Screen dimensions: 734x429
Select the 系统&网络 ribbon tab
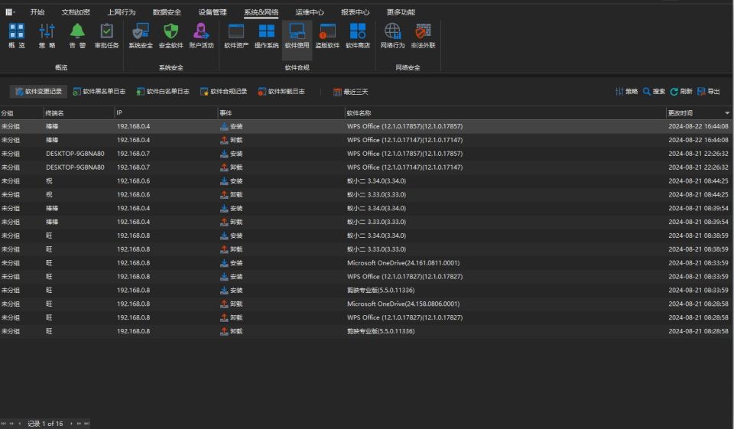point(261,12)
